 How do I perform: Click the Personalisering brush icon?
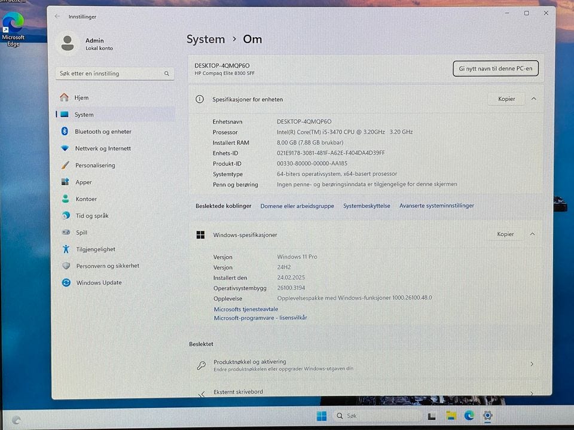click(x=65, y=165)
